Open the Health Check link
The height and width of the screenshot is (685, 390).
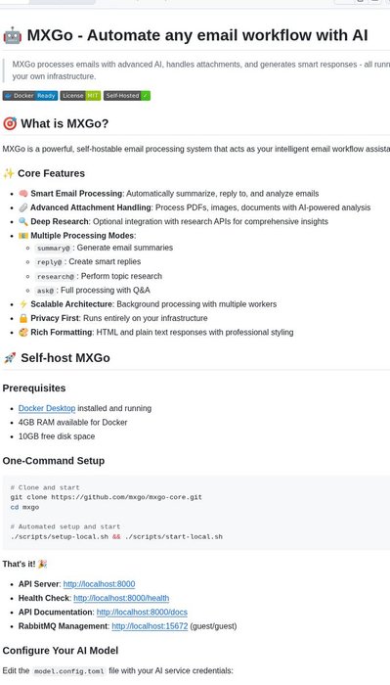[x=121, y=598]
